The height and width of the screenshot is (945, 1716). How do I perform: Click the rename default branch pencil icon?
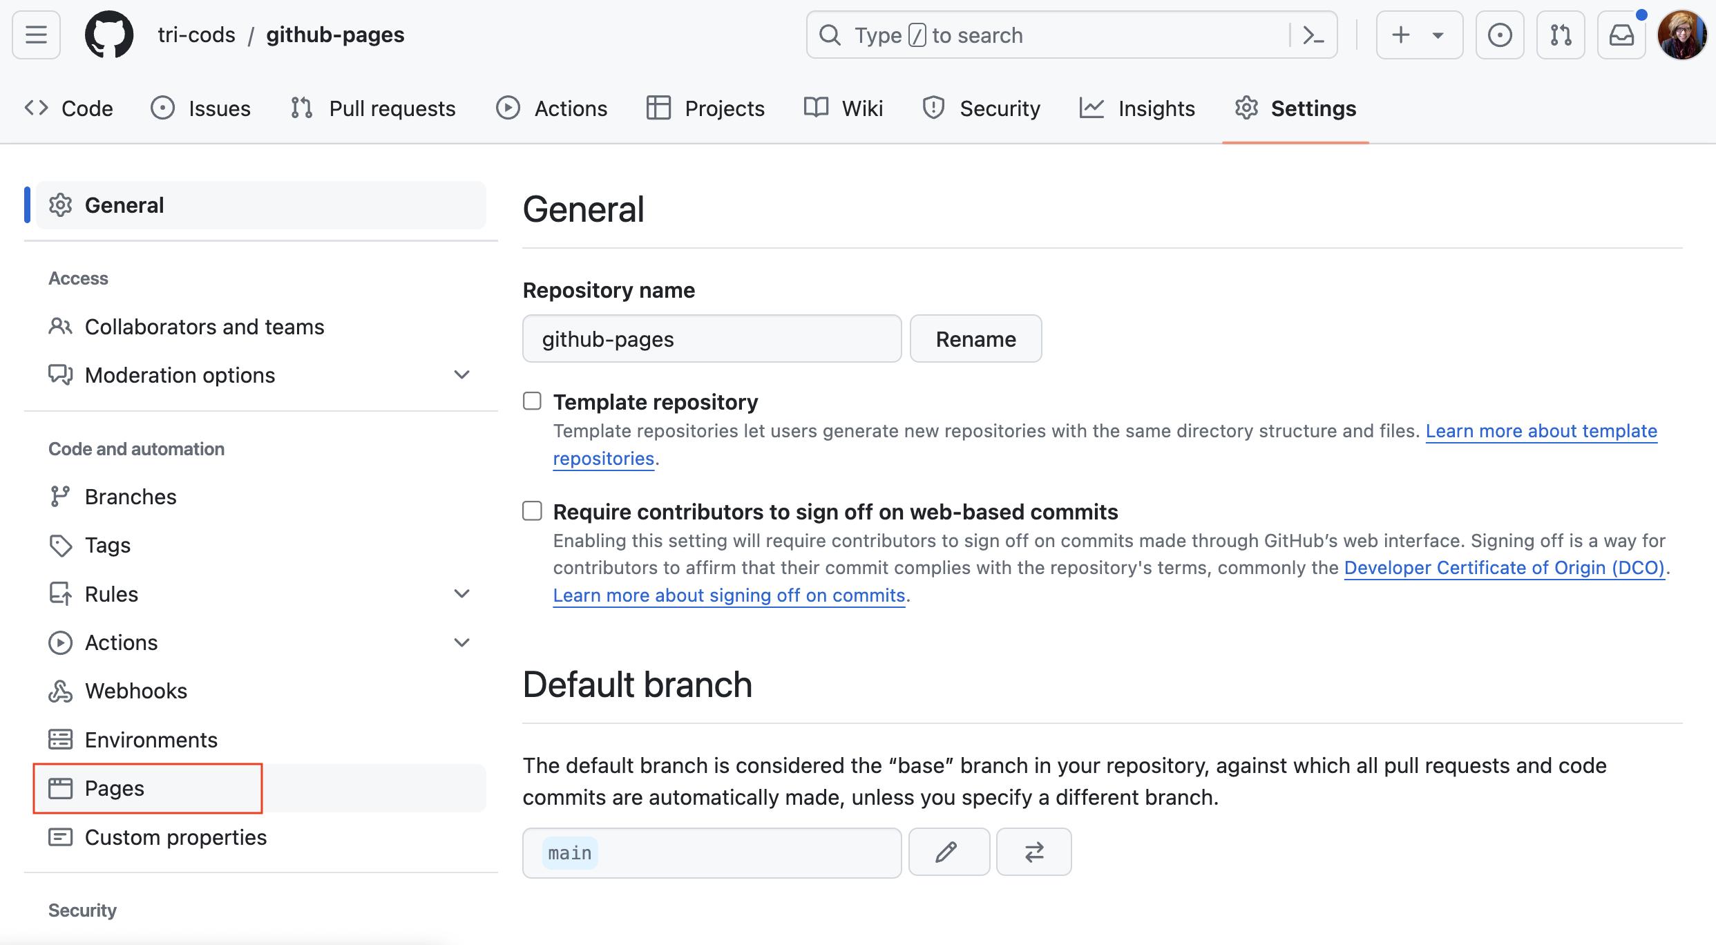[x=948, y=852]
